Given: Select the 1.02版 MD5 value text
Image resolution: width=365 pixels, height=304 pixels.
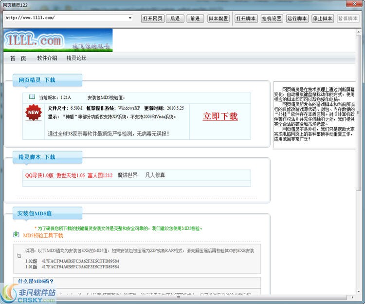Looking at the screenshot, I should pos(80,261).
